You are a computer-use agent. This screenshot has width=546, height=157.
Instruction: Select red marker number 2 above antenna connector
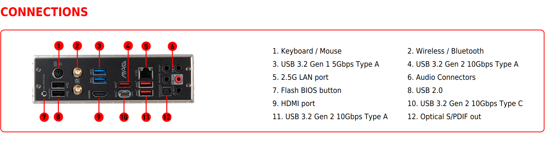[77, 46]
